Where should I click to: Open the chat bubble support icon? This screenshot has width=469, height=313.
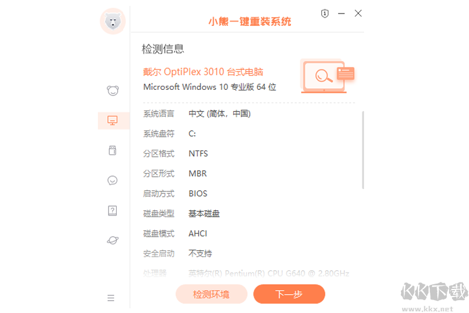[x=113, y=180]
